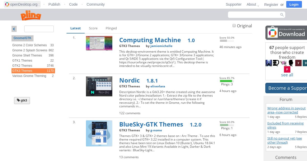Viewport: 307px width, 161px height.
Task: Open the black silhouette supporter avatar
Action: point(291,63)
